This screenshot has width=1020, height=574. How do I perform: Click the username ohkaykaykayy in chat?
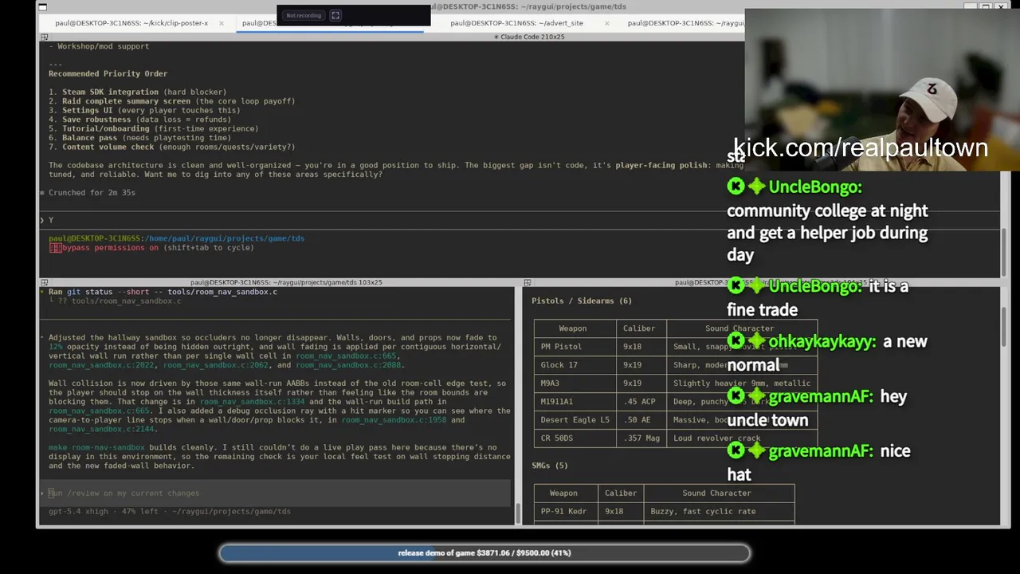tap(822, 342)
